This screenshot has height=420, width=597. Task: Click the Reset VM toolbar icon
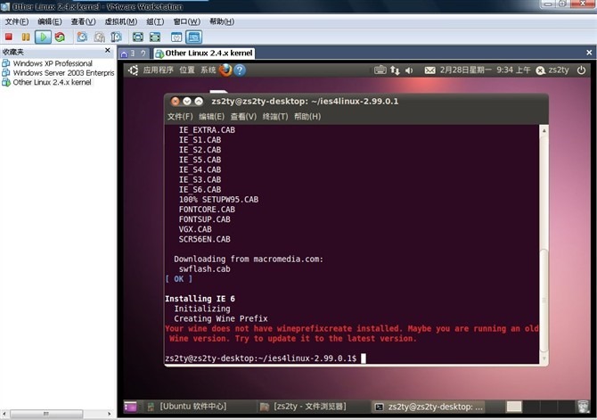coord(60,37)
